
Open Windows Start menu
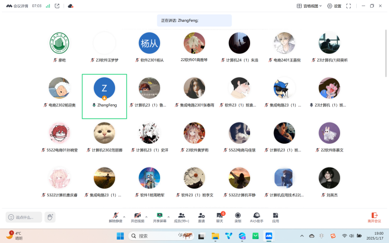coord(120,236)
